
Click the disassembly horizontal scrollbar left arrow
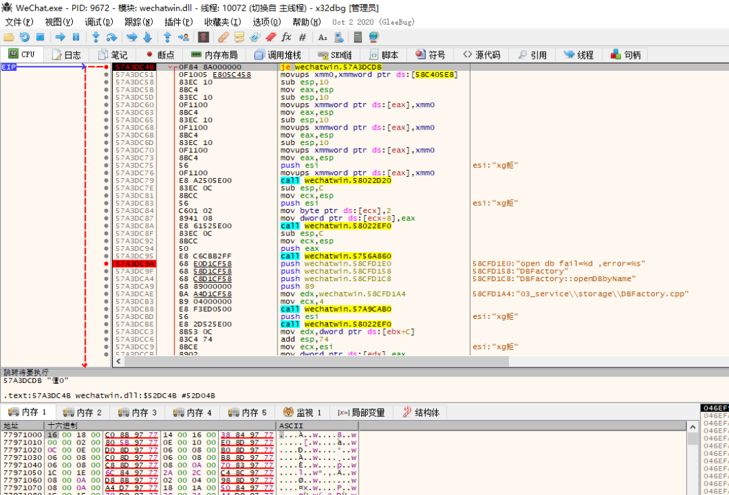118,361
